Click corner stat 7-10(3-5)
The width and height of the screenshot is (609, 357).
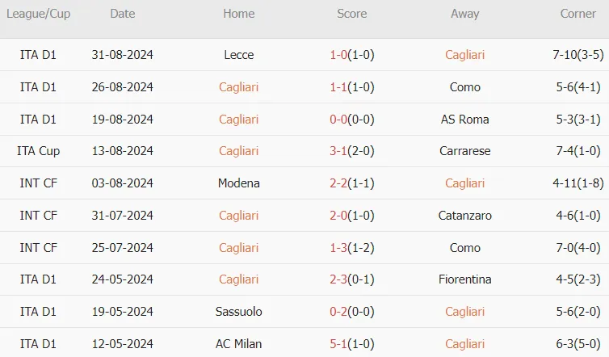(x=578, y=55)
